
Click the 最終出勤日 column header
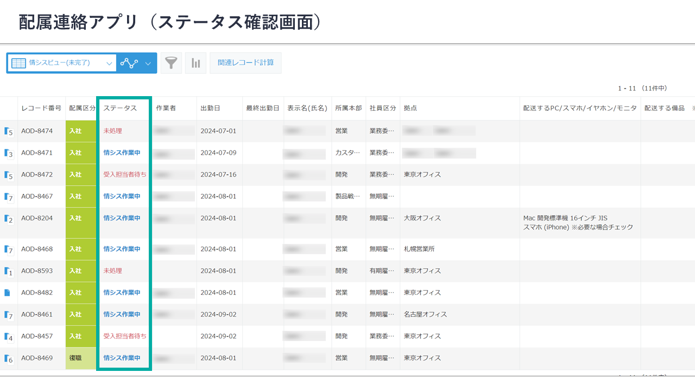[x=263, y=109]
